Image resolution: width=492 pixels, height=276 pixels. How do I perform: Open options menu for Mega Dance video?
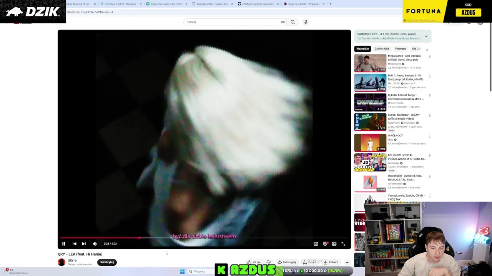(x=430, y=56)
